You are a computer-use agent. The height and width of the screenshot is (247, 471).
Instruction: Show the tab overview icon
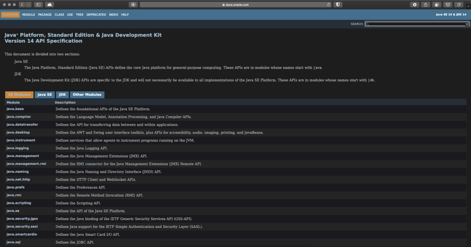459,5
